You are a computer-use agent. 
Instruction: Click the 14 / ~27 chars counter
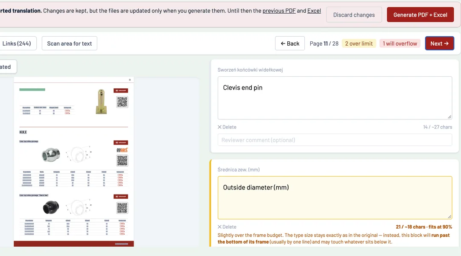[x=438, y=127]
